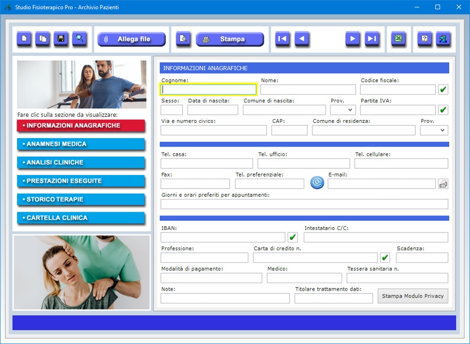The width and height of the screenshot is (470, 344).
Task: Click the Intestatario C/C field
Action: pyautogui.click(x=376, y=237)
